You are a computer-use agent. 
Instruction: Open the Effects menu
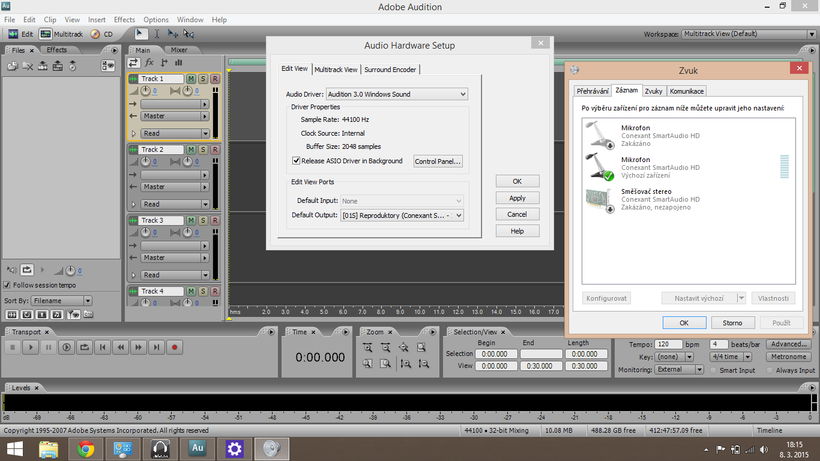(x=124, y=20)
